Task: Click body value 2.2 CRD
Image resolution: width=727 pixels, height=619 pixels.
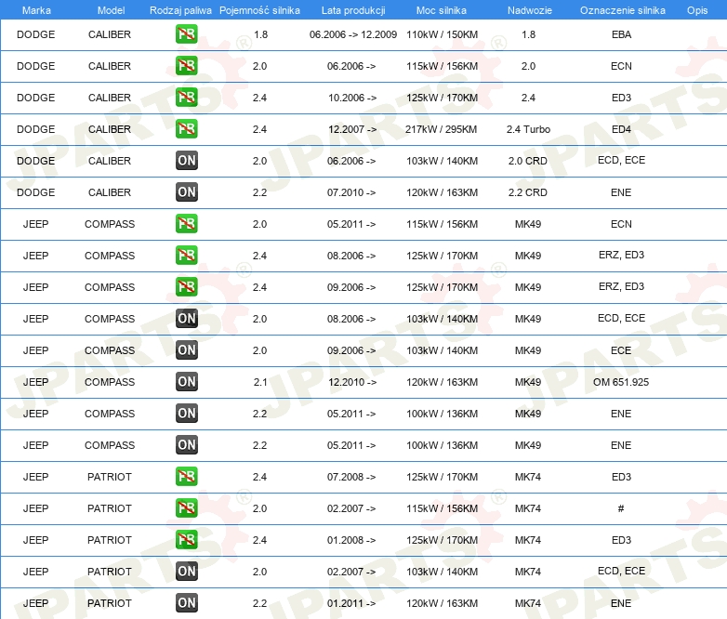Action: tap(528, 192)
